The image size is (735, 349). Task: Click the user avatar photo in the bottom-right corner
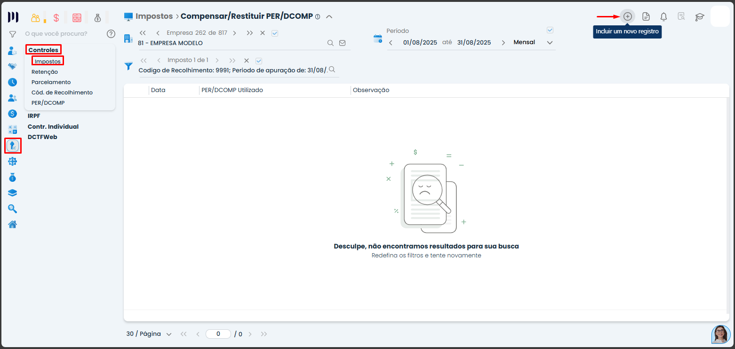click(721, 334)
